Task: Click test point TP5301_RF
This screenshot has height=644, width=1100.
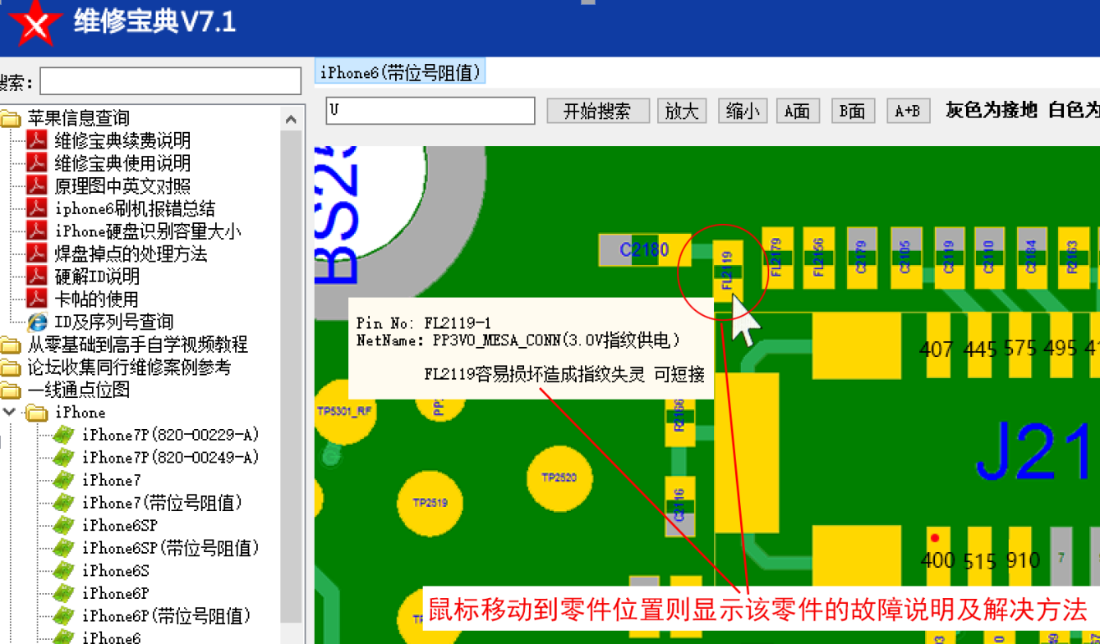Action: click(x=345, y=412)
